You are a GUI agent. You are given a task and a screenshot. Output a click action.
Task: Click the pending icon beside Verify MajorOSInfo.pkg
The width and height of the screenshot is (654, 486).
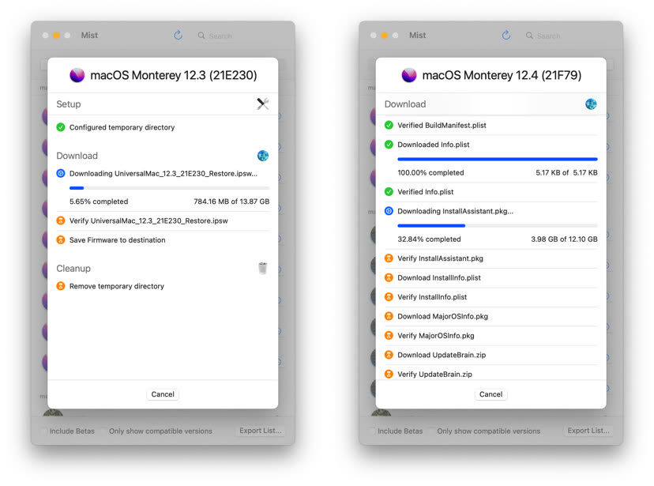389,335
